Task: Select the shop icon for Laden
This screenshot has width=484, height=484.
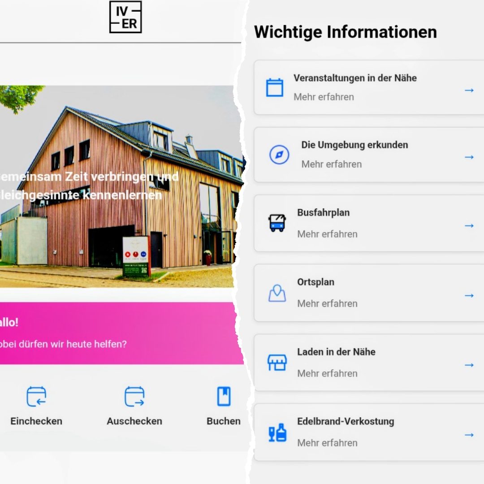Action: [x=277, y=363]
